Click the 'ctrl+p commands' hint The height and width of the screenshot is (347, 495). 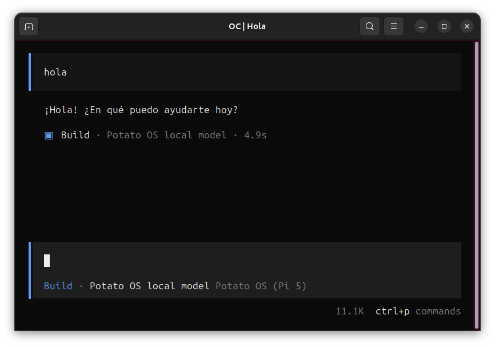[x=418, y=312]
